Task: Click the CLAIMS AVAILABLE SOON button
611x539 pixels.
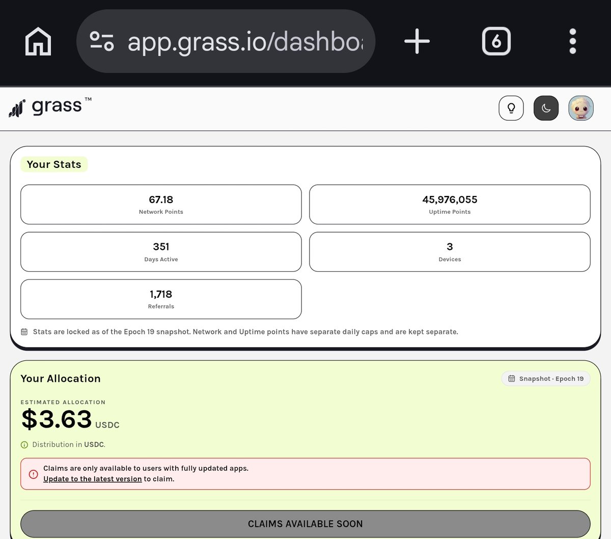Action: tap(305, 524)
